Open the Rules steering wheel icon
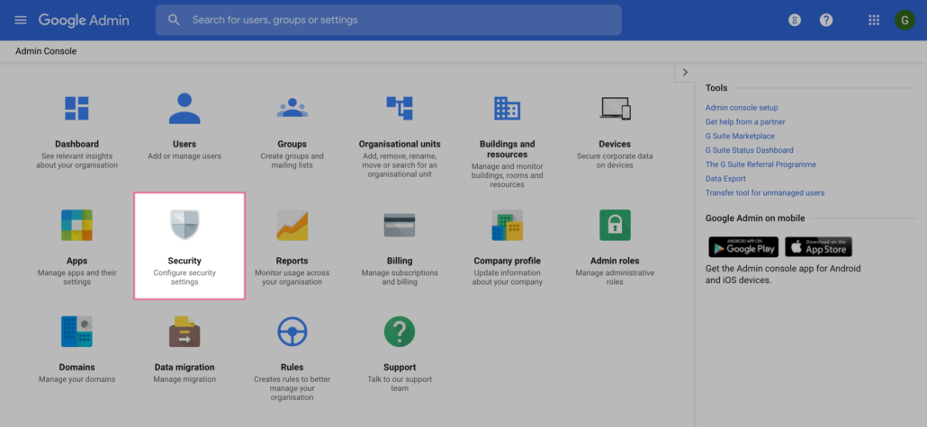 292,332
